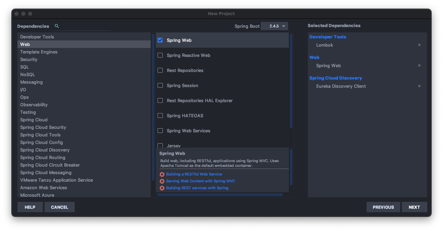Viewport: 443px width, 231px height.
Task: Choose Spring Cloud Routing category
Action: coord(84,157)
